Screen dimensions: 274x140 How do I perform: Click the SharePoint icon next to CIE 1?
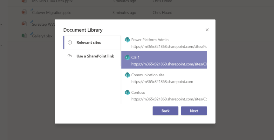pos(127,57)
